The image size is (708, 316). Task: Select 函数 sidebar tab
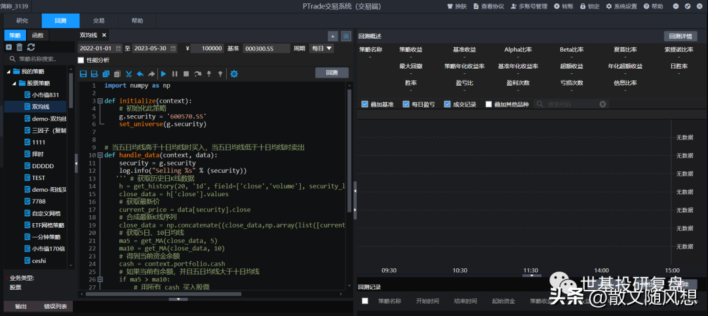pos(37,35)
